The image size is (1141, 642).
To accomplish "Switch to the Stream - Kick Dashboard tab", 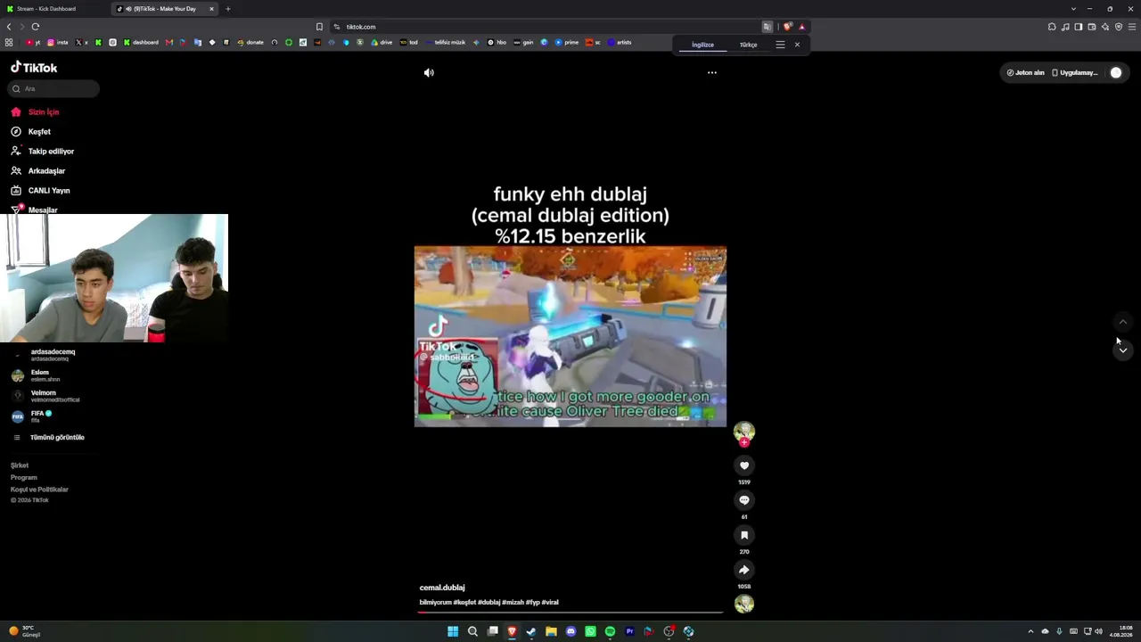I will pyautogui.click(x=53, y=9).
